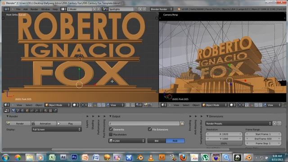The height and width of the screenshot is (162, 288).
Task: Select Scene properties tab icon
Action: coord(18,111)
